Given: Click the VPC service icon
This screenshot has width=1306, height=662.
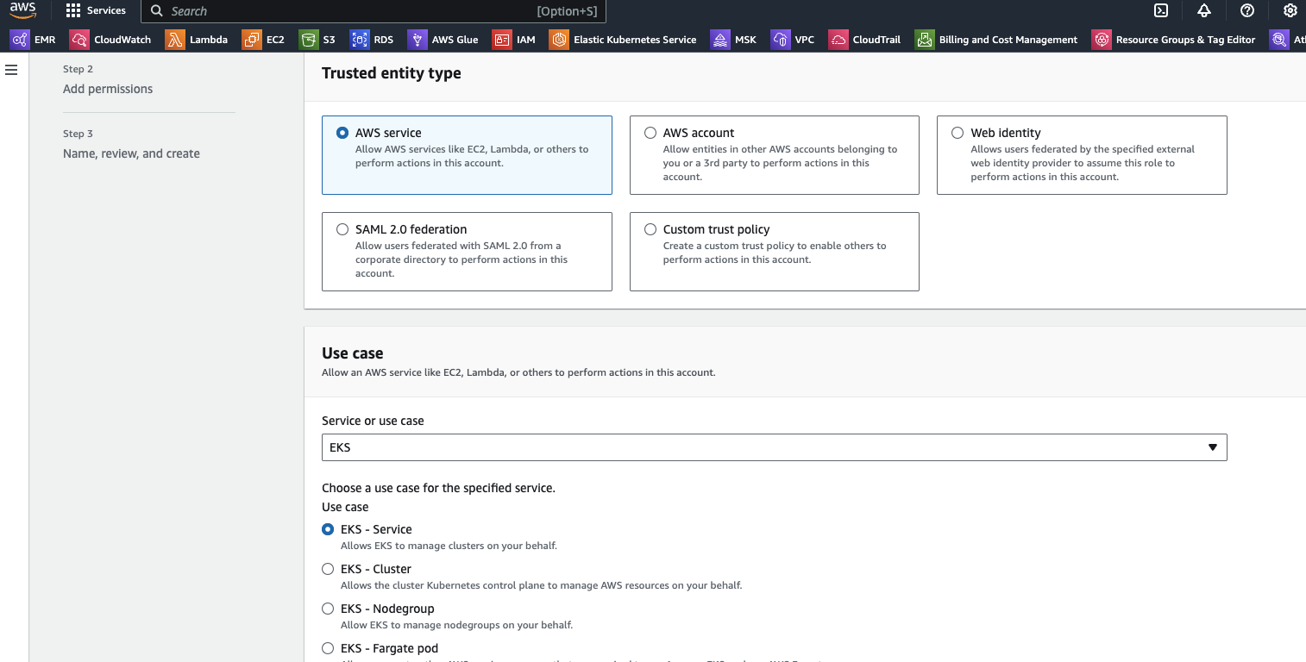Looking at the screenshot, I should [x=780, y=40].
